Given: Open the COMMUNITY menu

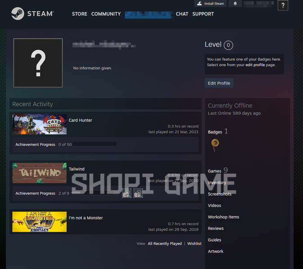Looking at the screenshot, I should pyautogui.click(x=106, y=14).
